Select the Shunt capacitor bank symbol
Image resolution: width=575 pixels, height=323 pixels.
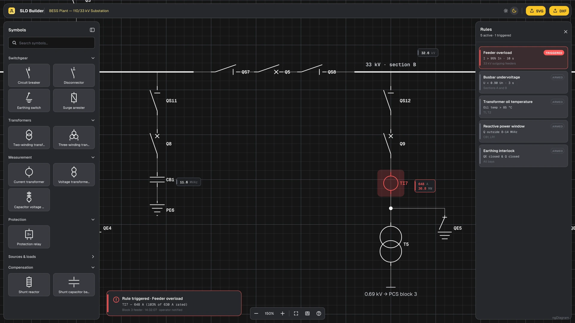point(74,285)
